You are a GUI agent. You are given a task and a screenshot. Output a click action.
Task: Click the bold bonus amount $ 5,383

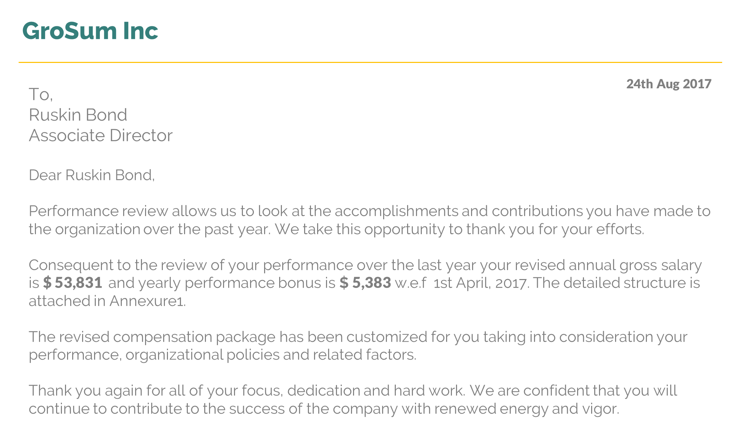pos(365,283)
